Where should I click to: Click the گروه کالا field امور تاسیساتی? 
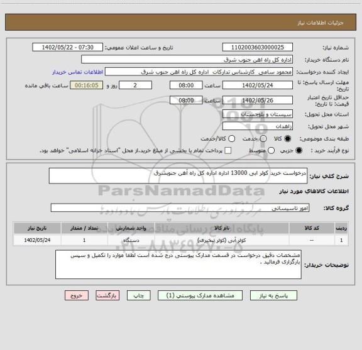coord(180,208)
